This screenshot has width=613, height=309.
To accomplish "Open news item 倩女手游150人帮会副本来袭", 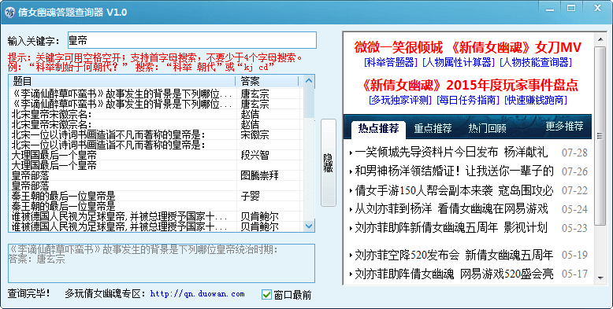I will click(454, 190).
